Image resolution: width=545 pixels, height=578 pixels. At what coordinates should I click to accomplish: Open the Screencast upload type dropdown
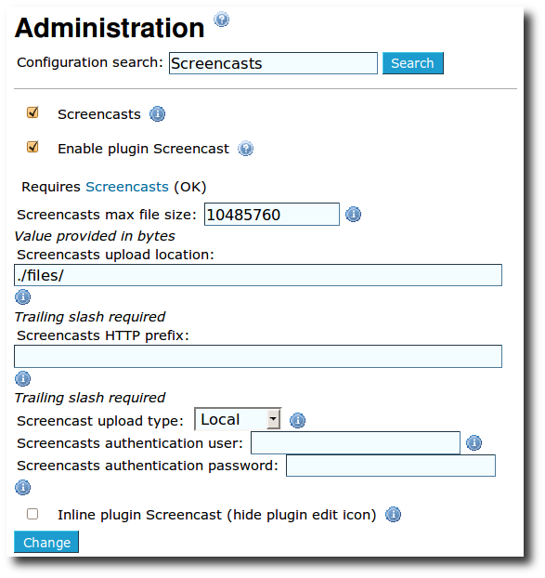coord(238,419)
